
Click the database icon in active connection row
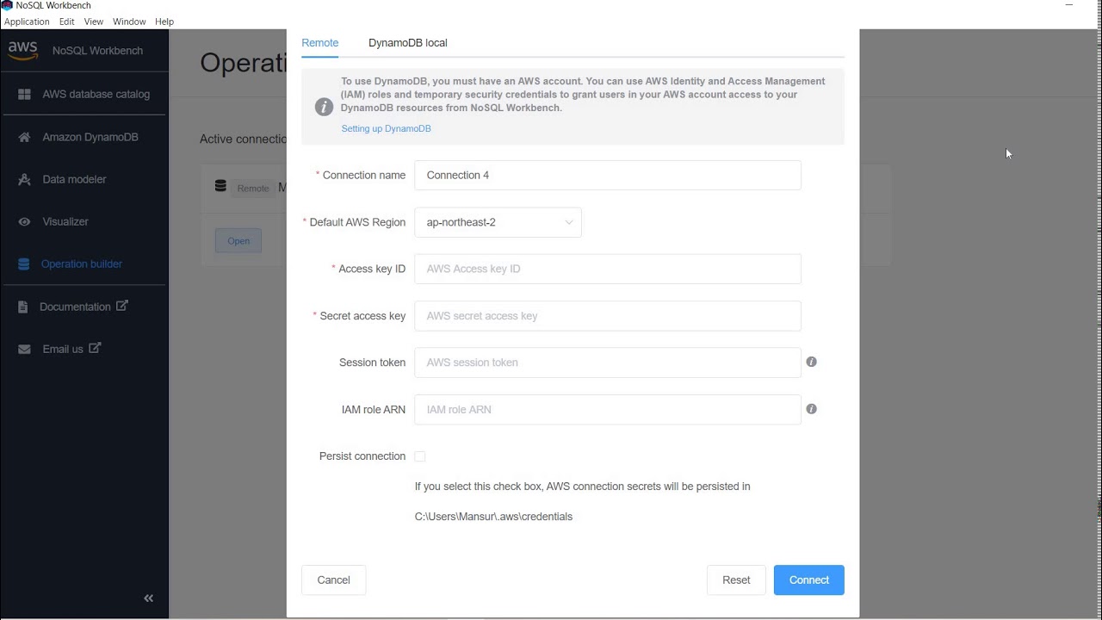pyautogui.click(x=220, y=186)
